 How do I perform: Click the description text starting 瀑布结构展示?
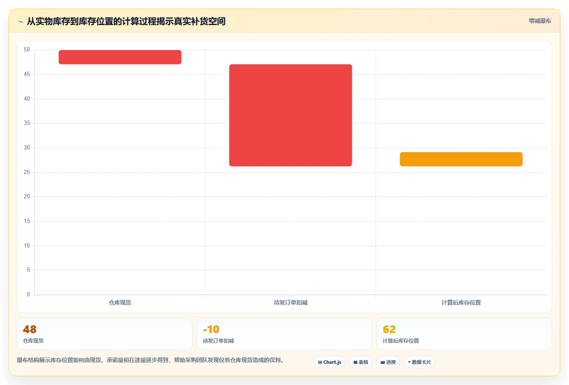150,360
